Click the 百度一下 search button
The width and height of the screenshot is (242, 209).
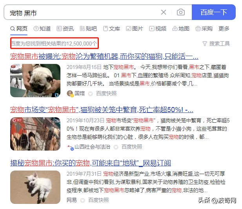click(x=214, y=12)
